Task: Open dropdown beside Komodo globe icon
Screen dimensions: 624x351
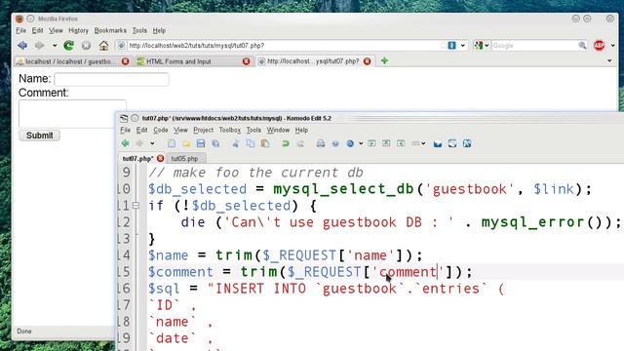Action: [361, 143]
